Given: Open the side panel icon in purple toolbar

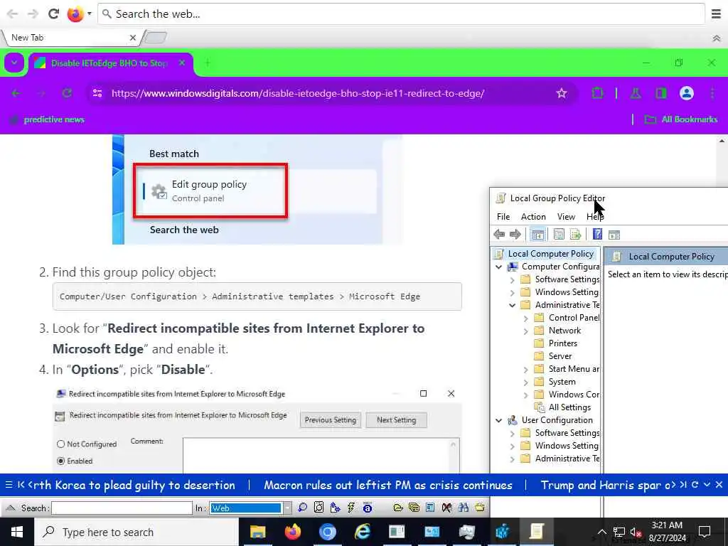Looking at the screenshot, I should click(x=661, y=93).
